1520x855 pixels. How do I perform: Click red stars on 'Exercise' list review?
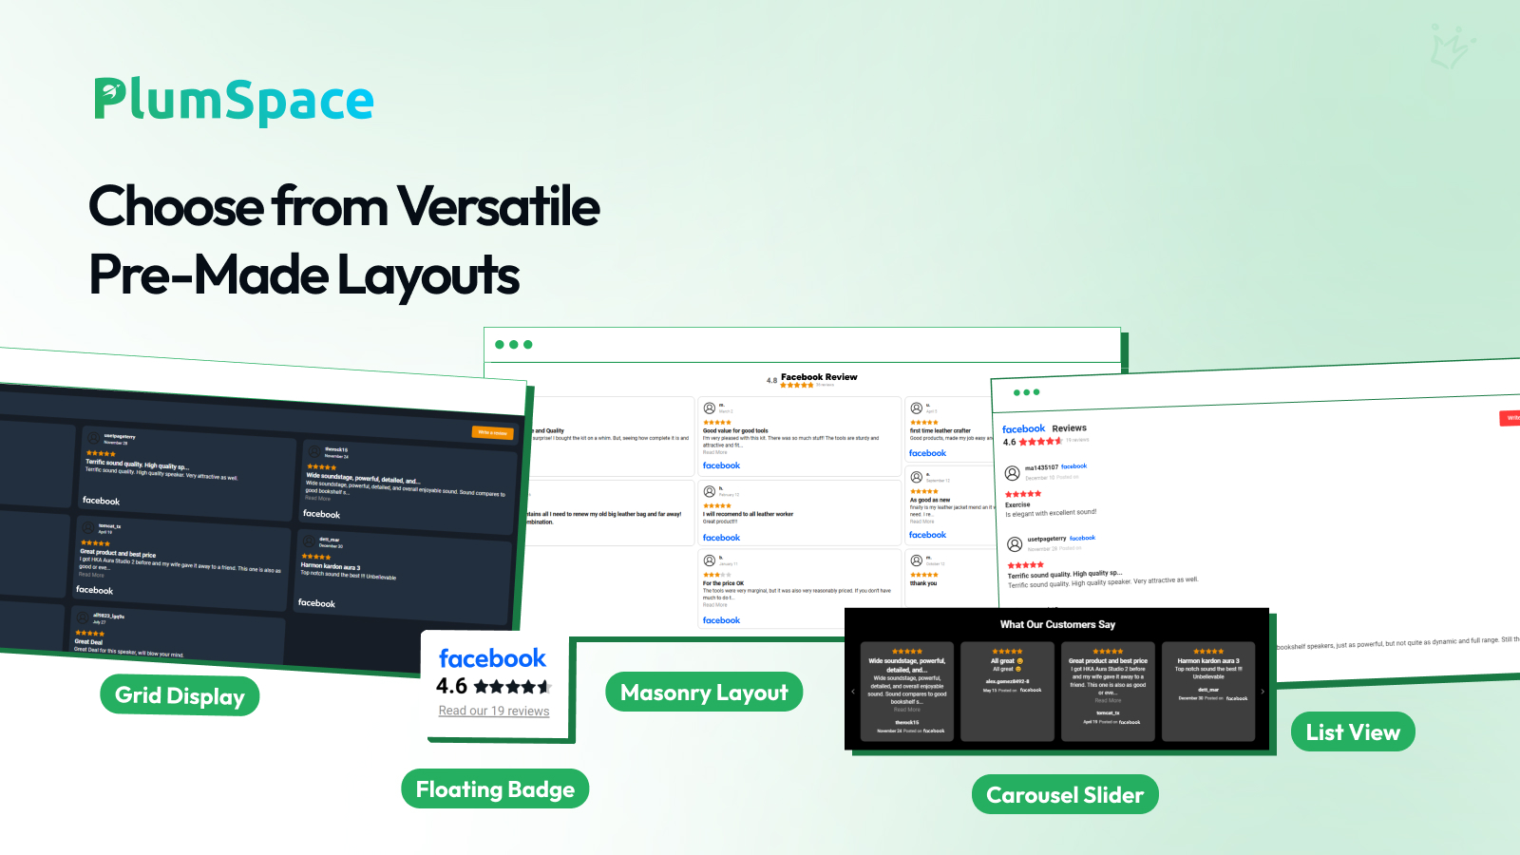pos(1023,494)
